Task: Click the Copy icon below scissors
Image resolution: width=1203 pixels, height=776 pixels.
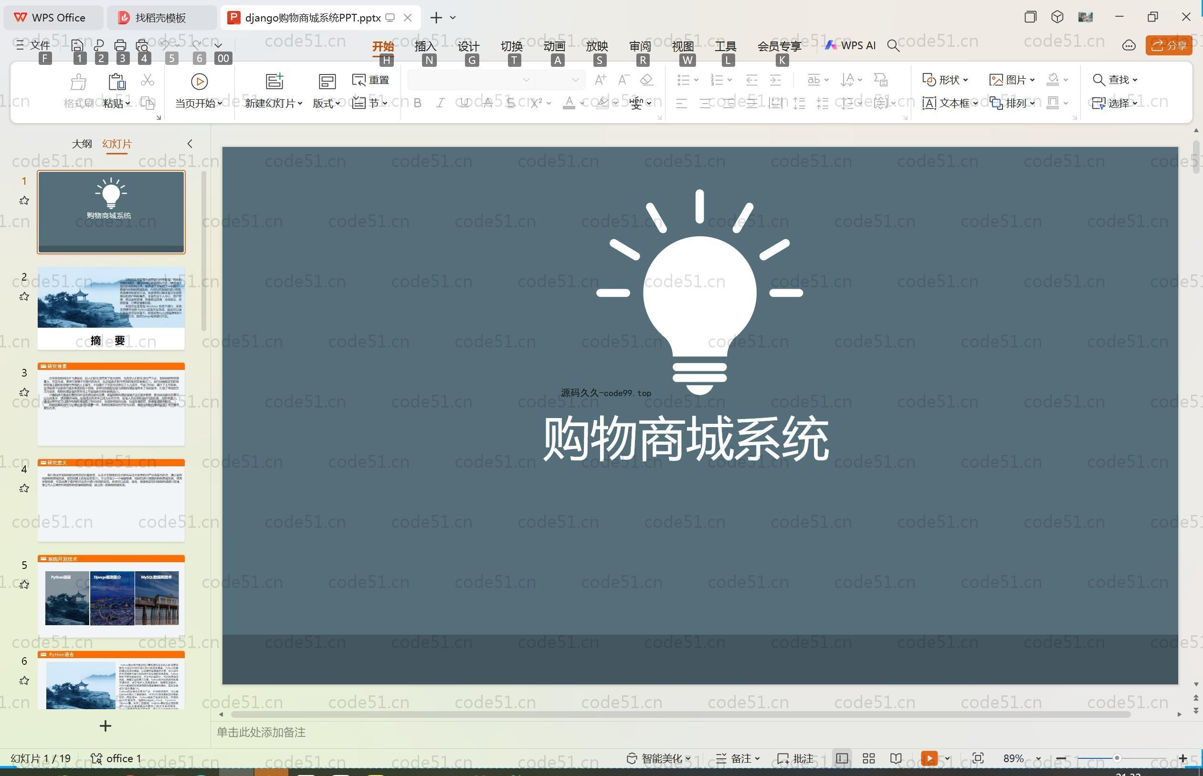Action: coord(147,103)
